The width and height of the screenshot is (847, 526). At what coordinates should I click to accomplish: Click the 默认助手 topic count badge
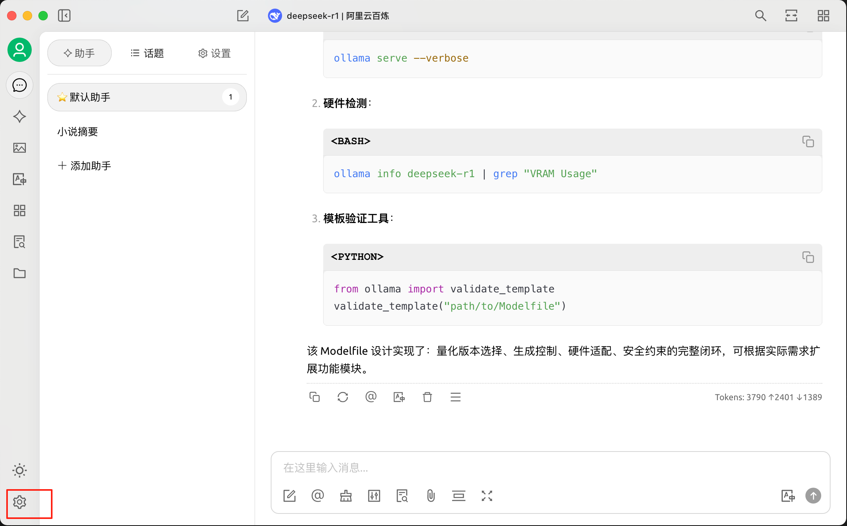tap(231, 97)
